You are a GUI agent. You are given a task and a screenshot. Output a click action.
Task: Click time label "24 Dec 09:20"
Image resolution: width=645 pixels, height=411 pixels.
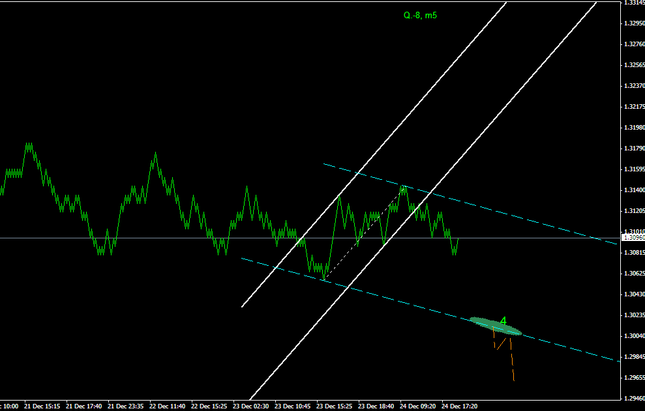click(x=417, y=406)
